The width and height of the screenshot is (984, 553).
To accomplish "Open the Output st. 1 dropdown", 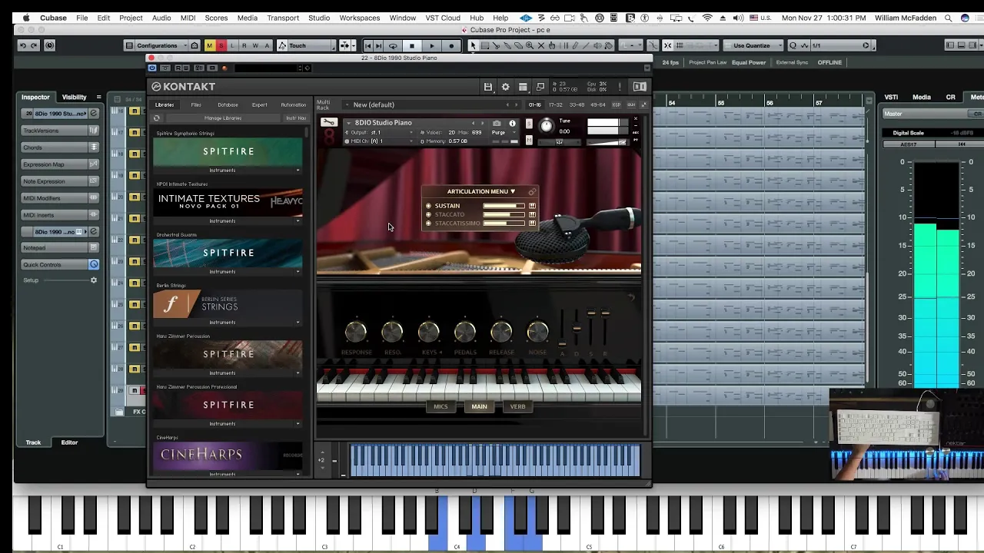I will pos(380,132).
